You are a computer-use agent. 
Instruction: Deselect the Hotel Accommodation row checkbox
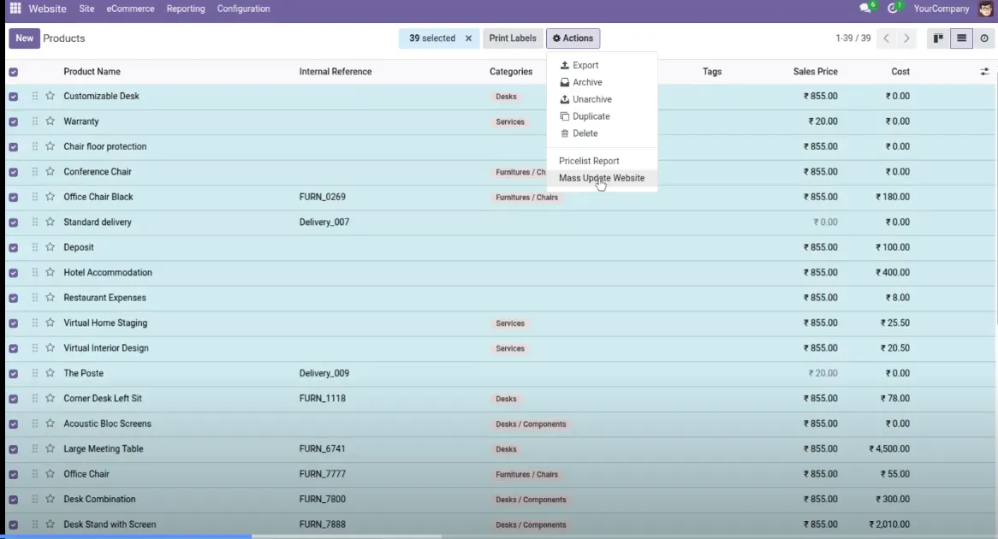tap(14, 272)
